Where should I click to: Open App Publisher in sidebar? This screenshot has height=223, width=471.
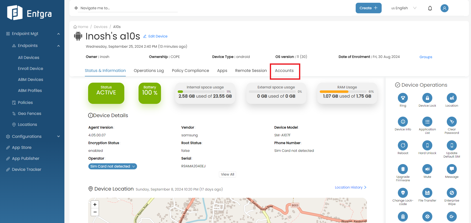(23, 159)
